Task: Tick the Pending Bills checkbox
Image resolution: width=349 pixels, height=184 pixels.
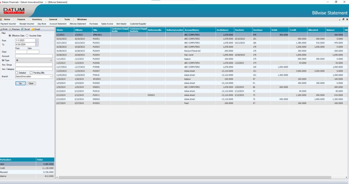Action: 31,73
